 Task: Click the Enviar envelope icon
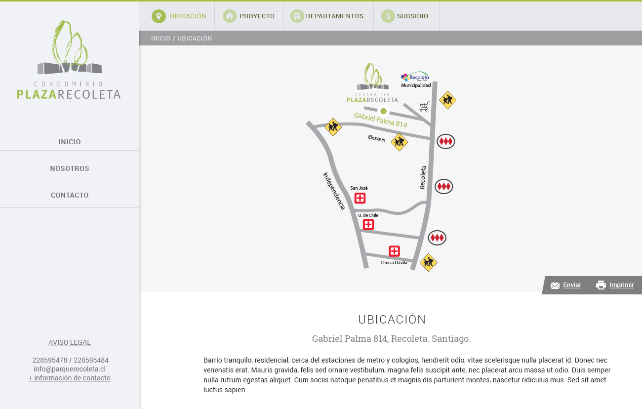tap(555, 286)
